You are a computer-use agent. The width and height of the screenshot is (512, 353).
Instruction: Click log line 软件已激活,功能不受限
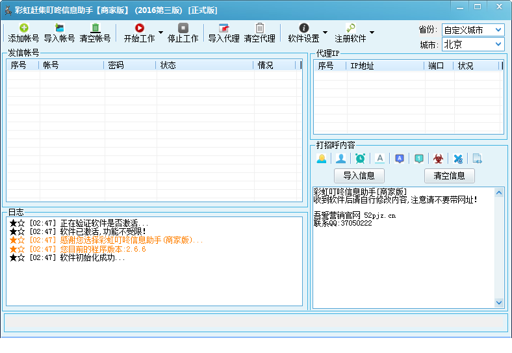point(77,231)
